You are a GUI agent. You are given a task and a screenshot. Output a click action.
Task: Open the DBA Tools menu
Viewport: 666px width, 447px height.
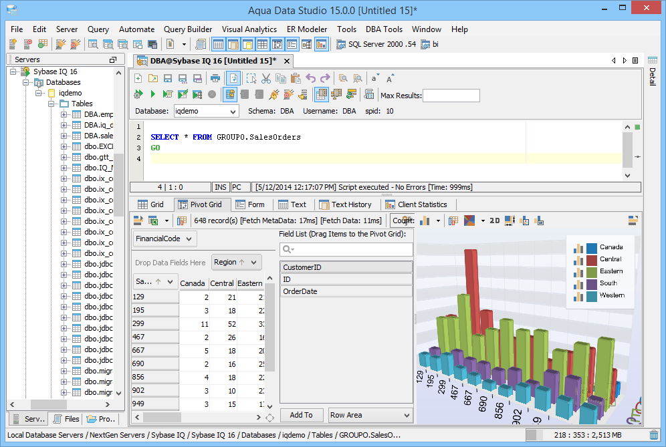(384, 29)
